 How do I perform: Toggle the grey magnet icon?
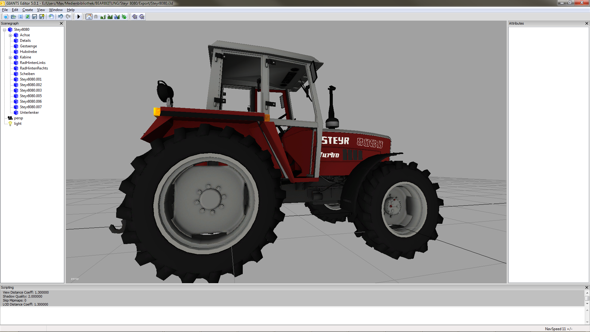point(96,17)
